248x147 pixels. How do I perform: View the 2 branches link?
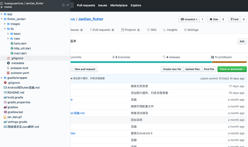[121, 57]
